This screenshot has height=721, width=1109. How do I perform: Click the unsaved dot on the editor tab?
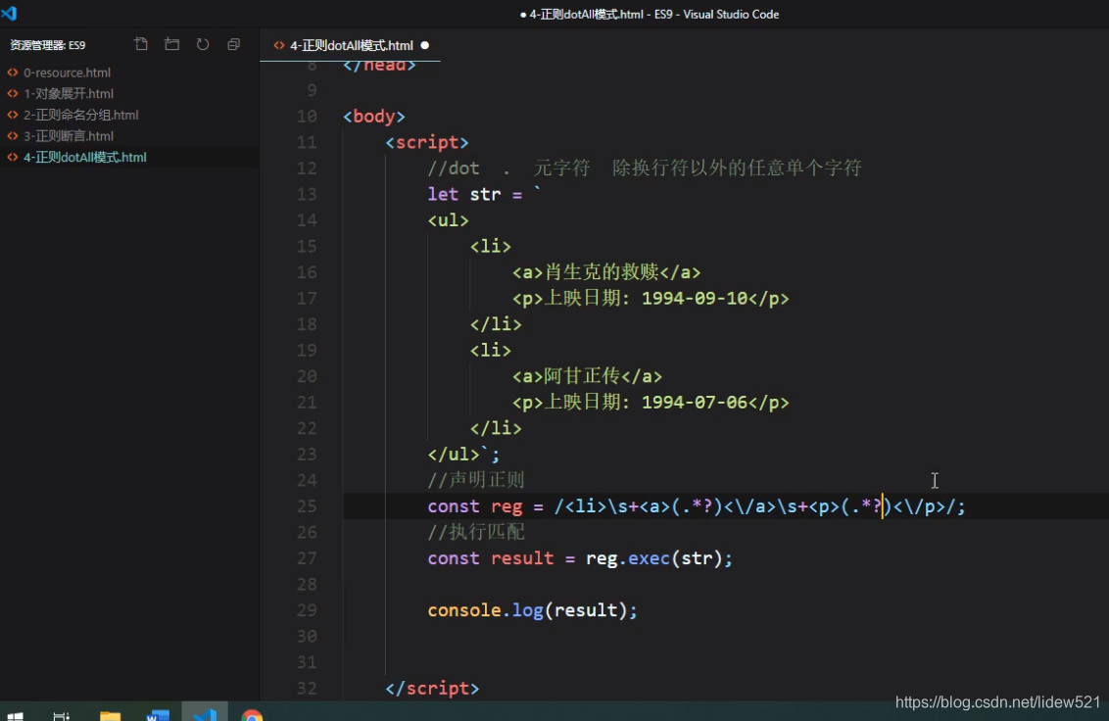click(x=424, y=45)
